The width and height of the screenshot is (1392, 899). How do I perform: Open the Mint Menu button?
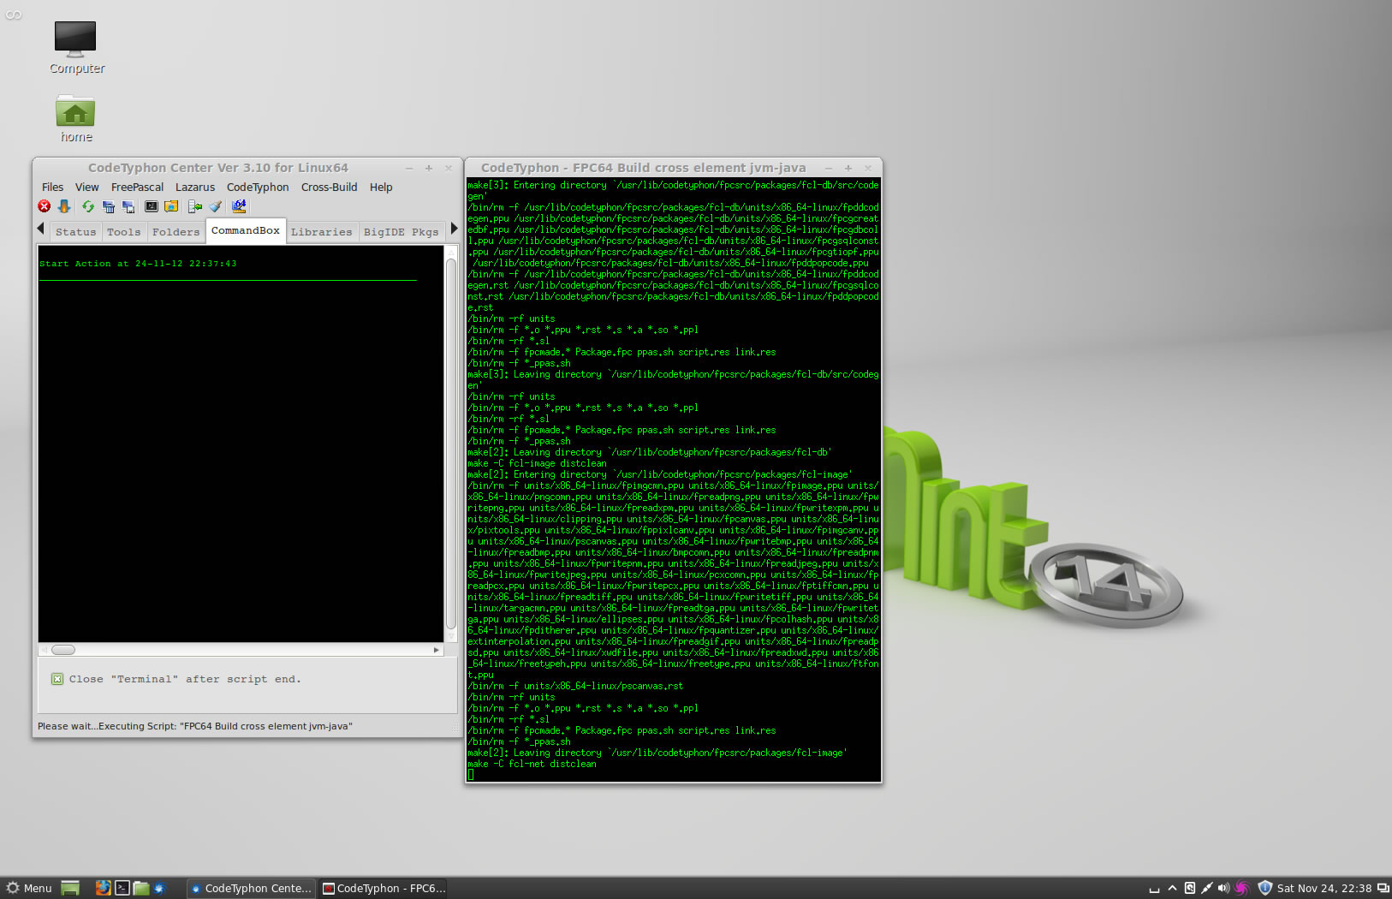[x=29, y=888]
